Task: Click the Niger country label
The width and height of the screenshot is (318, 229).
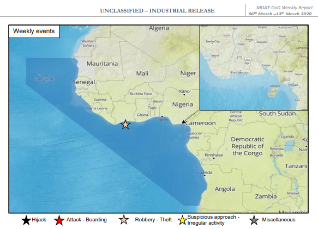Action: (x=188, y=73)
